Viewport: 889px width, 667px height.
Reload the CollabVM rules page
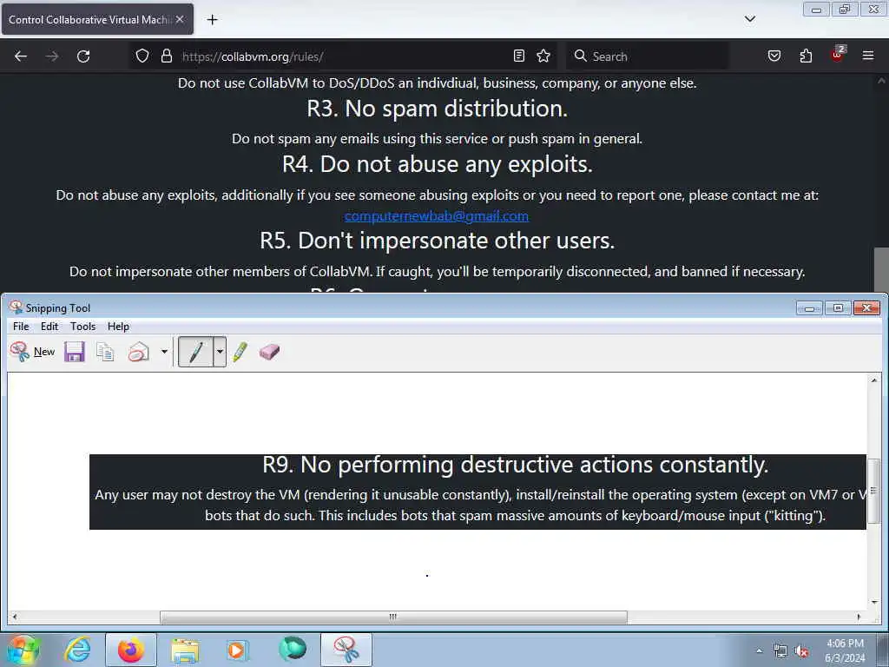(x=83, y=56)
